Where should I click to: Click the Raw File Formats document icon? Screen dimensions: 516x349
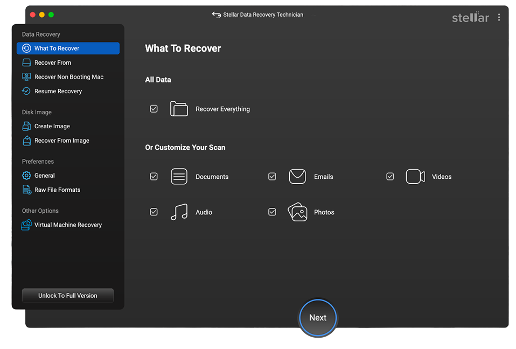coord(26,190)
